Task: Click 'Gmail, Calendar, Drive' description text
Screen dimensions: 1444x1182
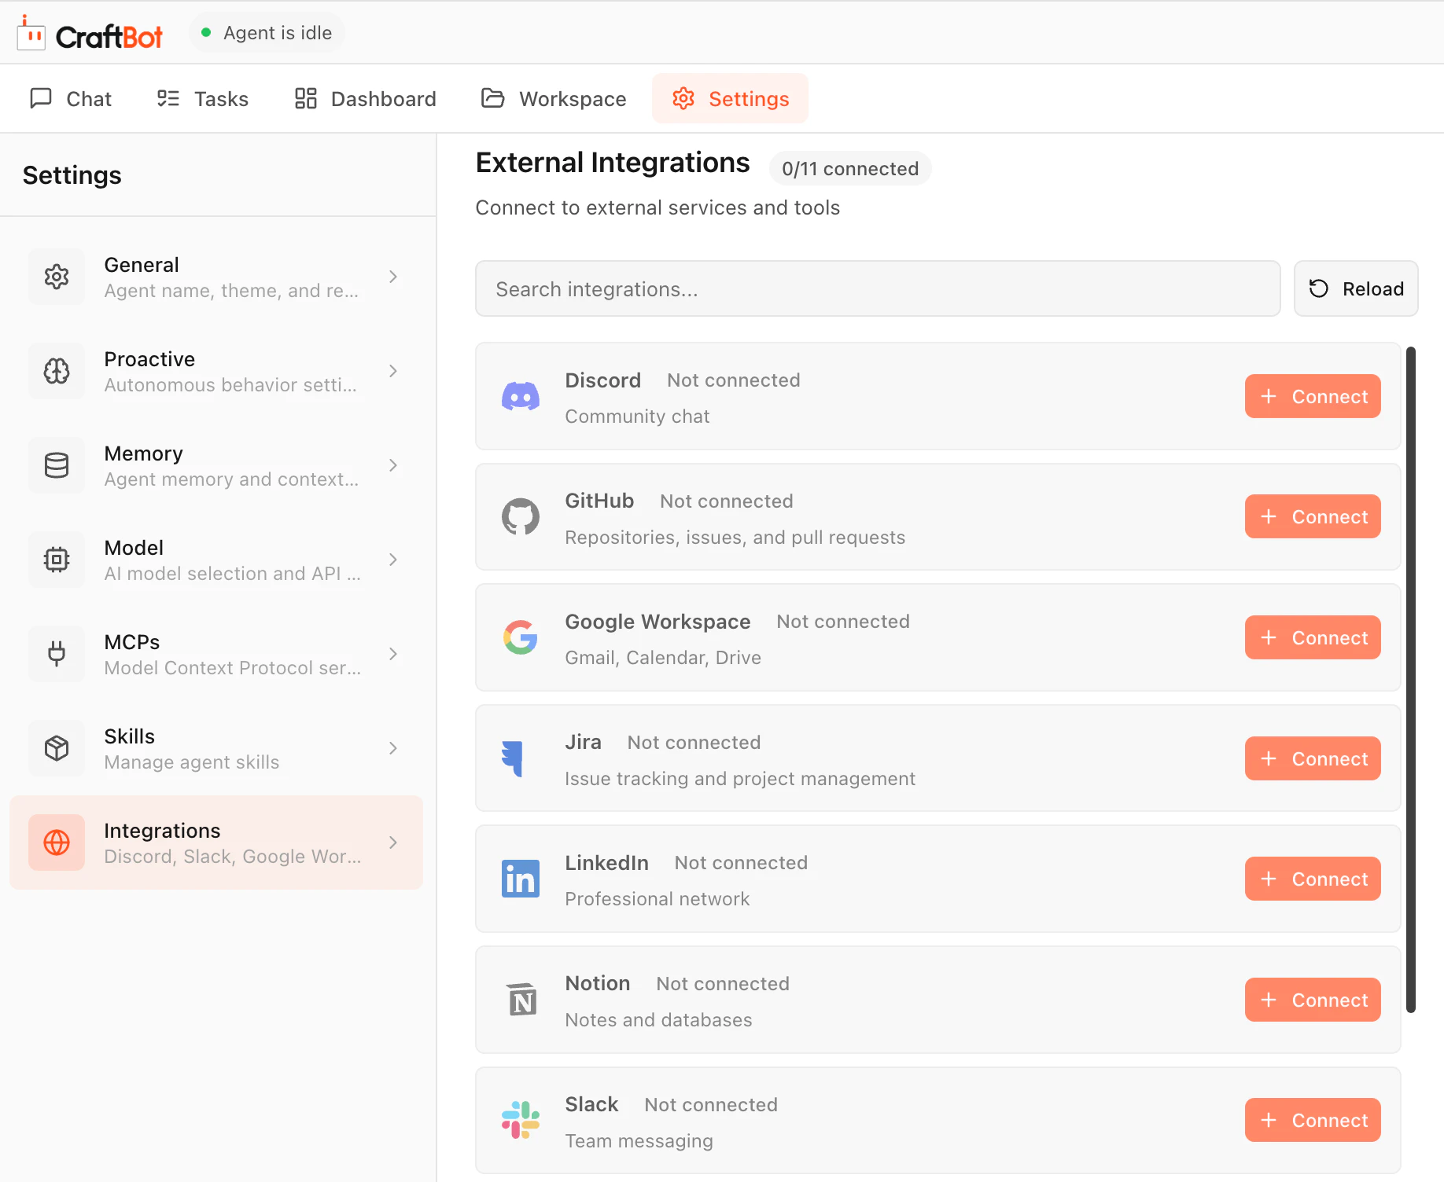Action: tap(663, 658)
